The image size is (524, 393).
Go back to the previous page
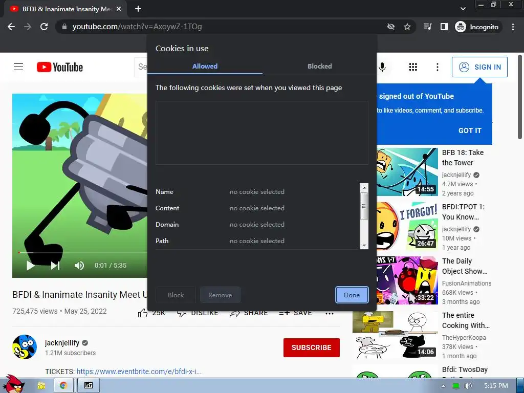click(x=11, y=27)
